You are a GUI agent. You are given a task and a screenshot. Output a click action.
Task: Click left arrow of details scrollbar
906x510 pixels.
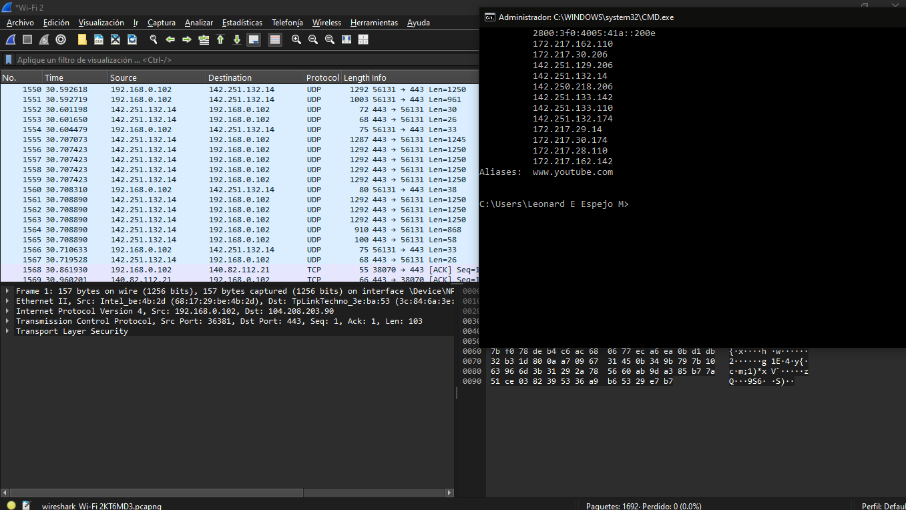[5, 493]
